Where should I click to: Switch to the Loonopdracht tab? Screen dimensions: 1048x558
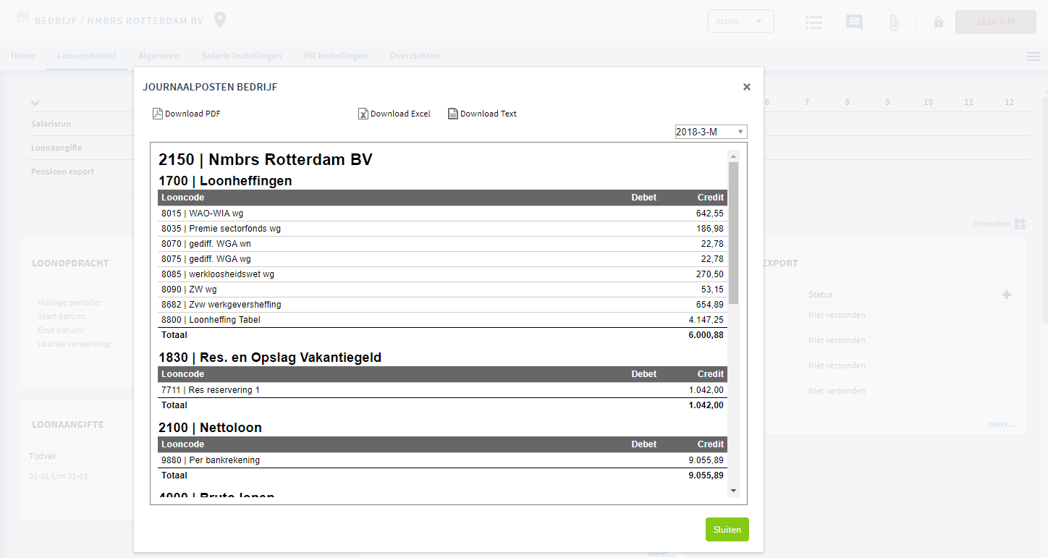(x=87, y=56)
